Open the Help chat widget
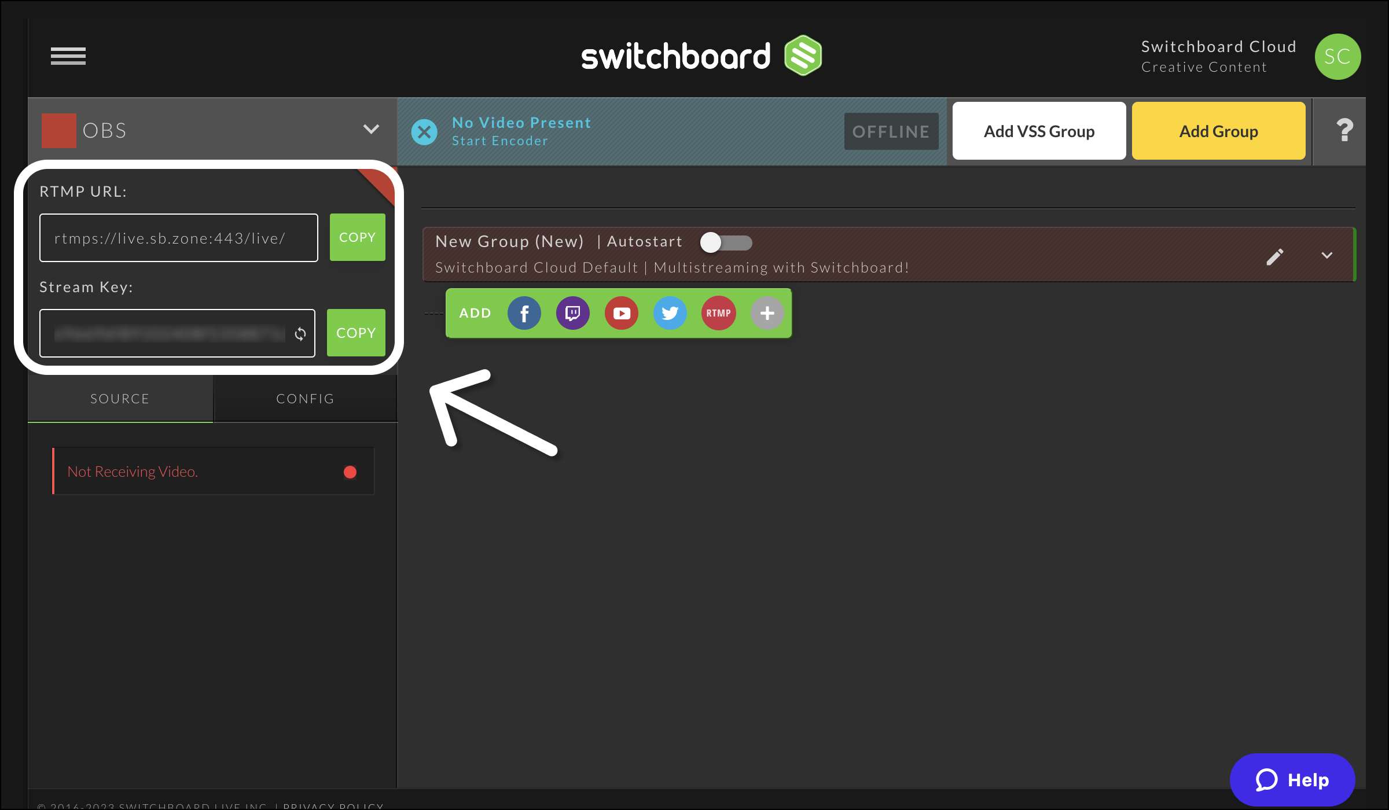This screenshot has height=810, width=1389. pyautogui.click(x=1292, y=779)
